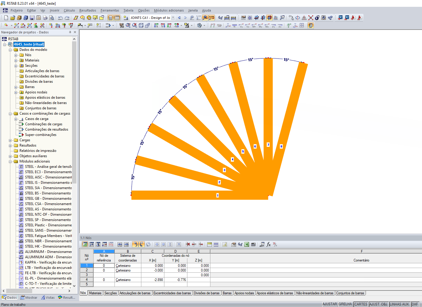Undo the last action
Image resolution: width=422 pixels, height=307 pixels.
[60, 18]
